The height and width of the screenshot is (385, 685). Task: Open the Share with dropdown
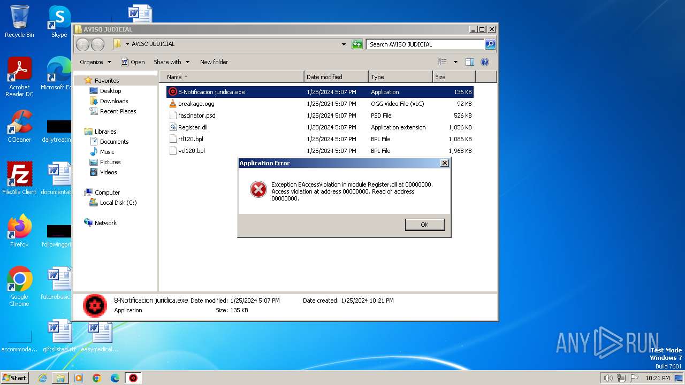click(x=171, y=62)
